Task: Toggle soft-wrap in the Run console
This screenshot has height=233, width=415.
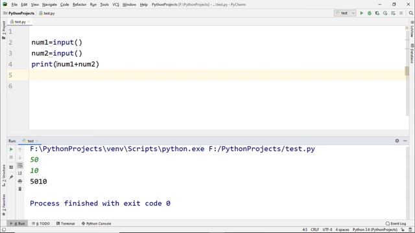Action: tap(20, 166)
